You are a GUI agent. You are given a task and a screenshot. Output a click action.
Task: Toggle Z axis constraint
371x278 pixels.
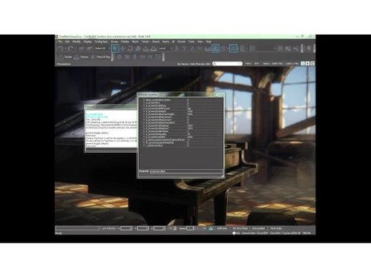coord(192,48)
